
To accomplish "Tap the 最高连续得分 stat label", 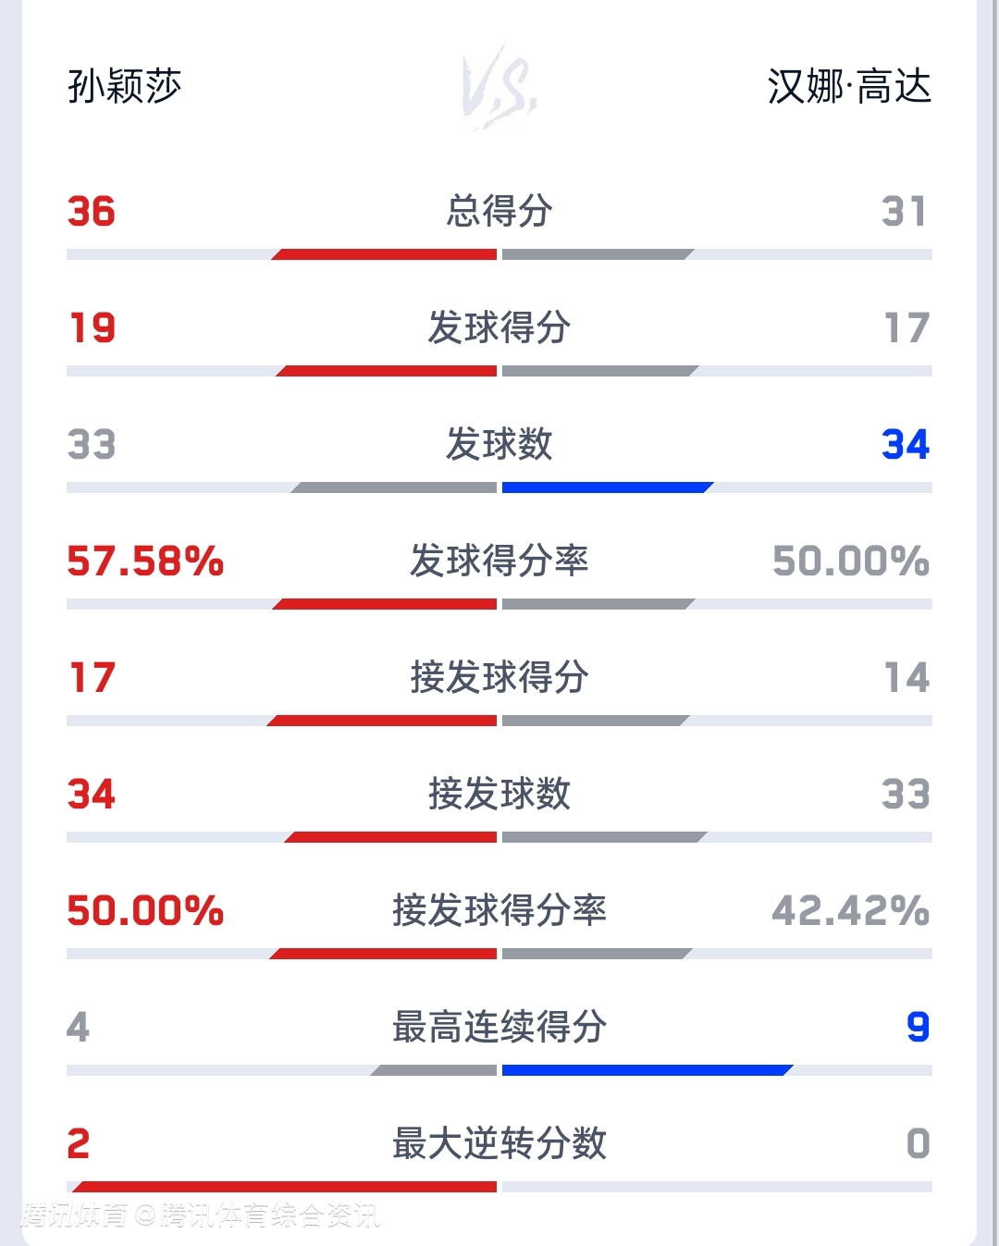I will coord(499,1027).
